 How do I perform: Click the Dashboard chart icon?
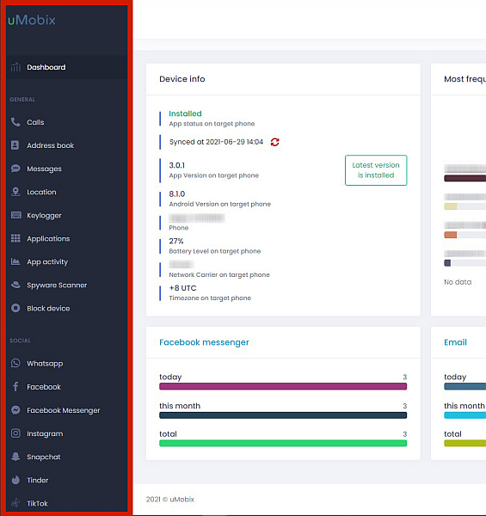[x=15, y=67]
